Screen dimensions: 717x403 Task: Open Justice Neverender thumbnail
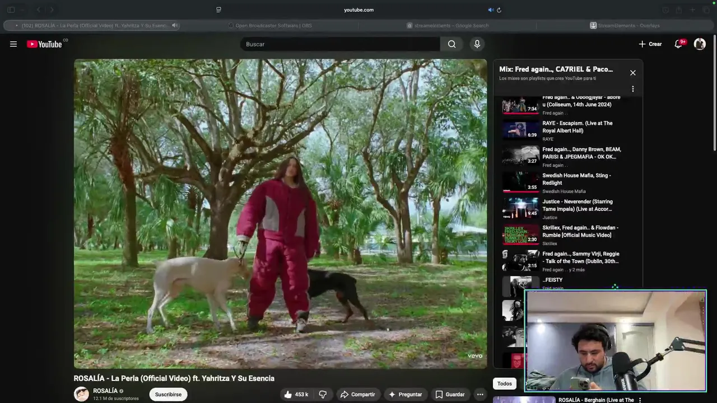520,209
